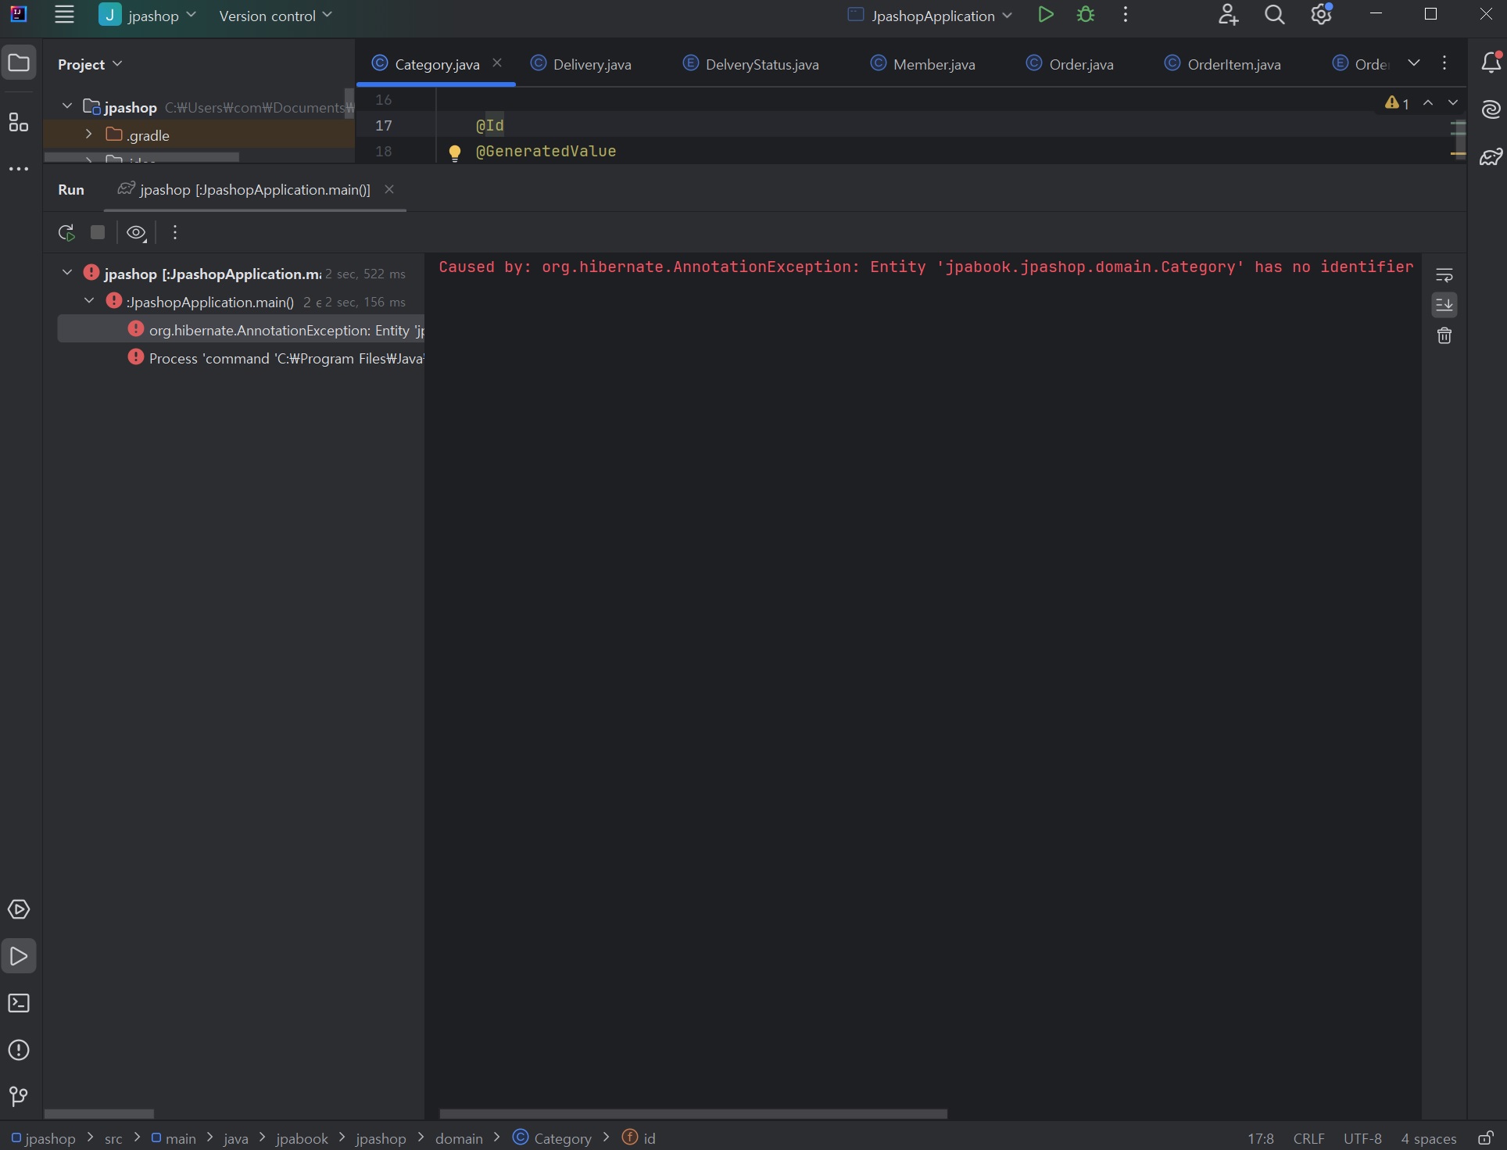Expand the .gradle folder
The width and height of the screenshot is (1507, 1150).
point(88,134)
